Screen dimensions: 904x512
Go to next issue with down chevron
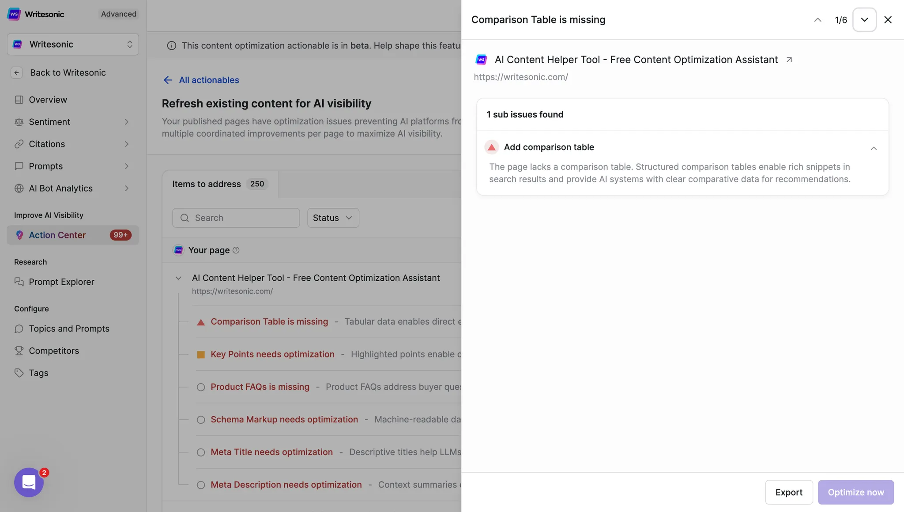tap(864, 20)
